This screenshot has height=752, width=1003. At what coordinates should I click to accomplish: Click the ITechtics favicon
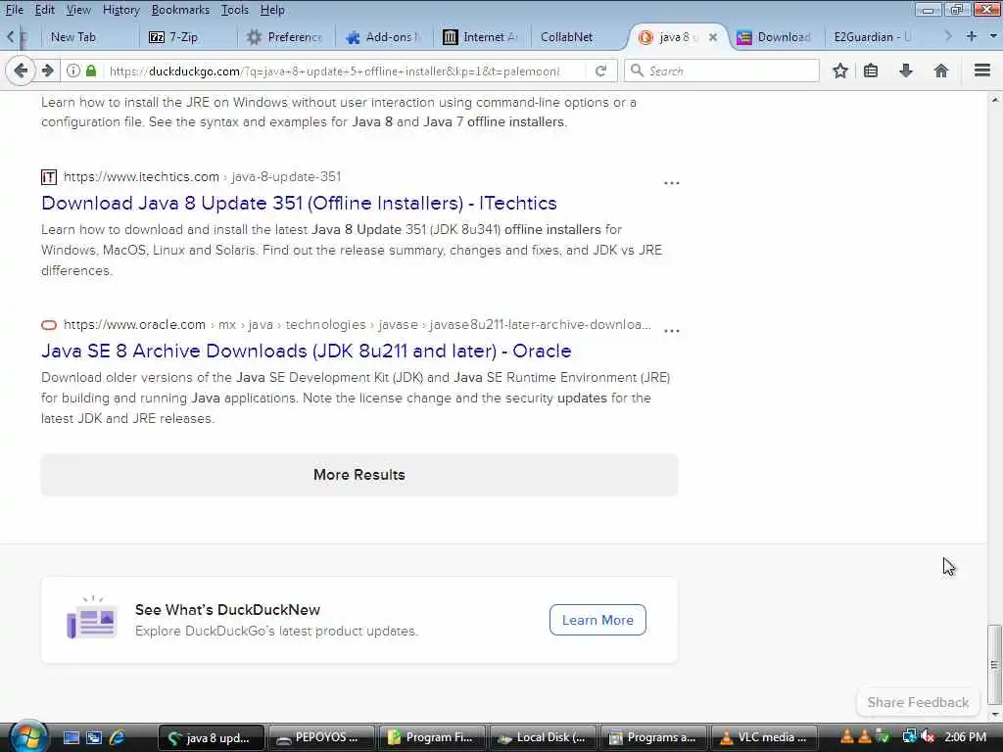click(x=49, y=177)
